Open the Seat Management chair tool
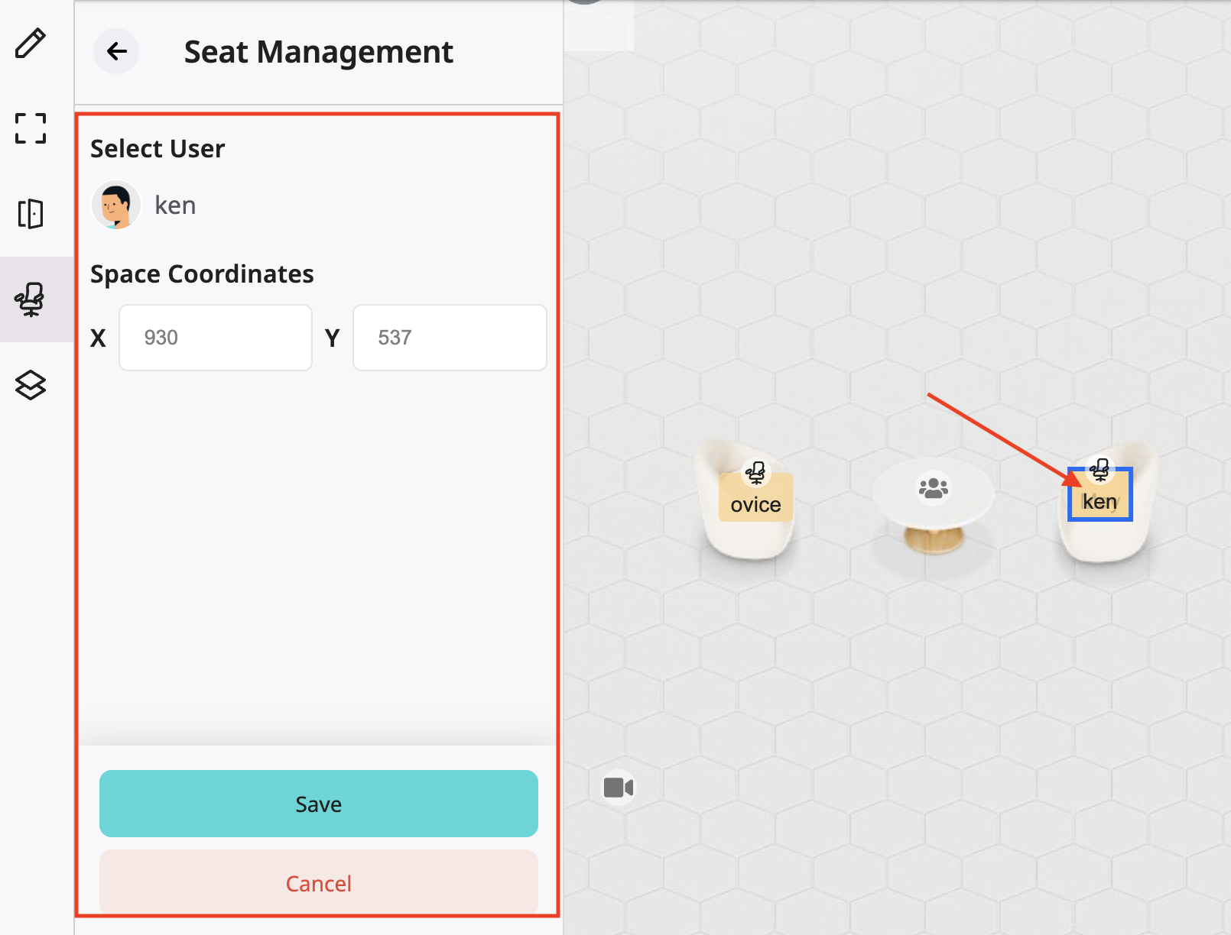The height and width of the screenshot is (935, 1231). [x=30, y=299]
